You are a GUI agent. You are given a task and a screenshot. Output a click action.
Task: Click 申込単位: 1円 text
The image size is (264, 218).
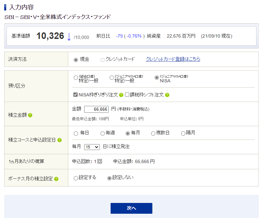[132, 119]
